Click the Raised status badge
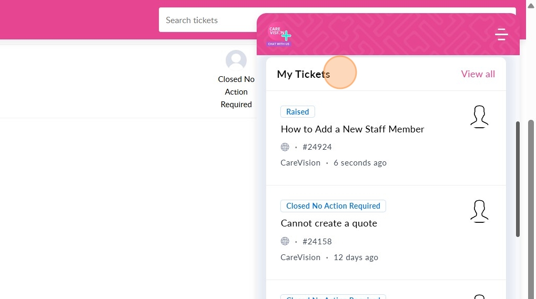 (x=297, y=112)
